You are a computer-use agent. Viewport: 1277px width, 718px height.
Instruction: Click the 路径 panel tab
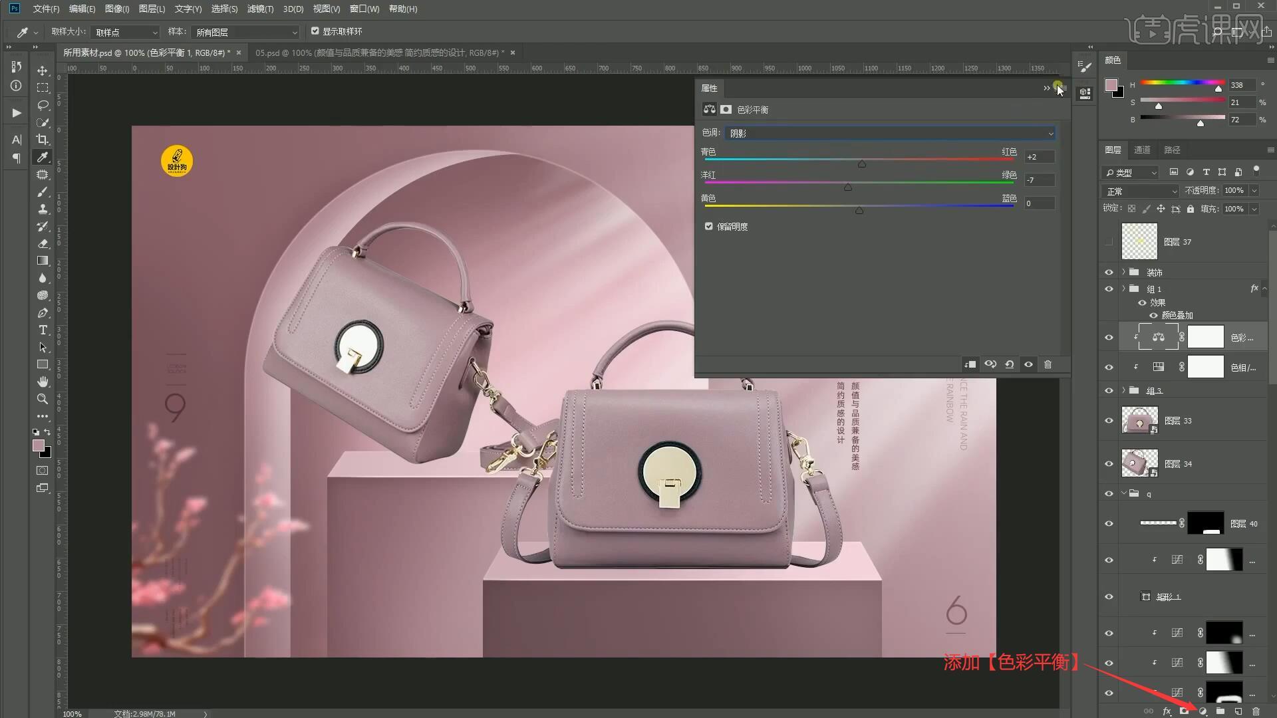point(1172,150)
